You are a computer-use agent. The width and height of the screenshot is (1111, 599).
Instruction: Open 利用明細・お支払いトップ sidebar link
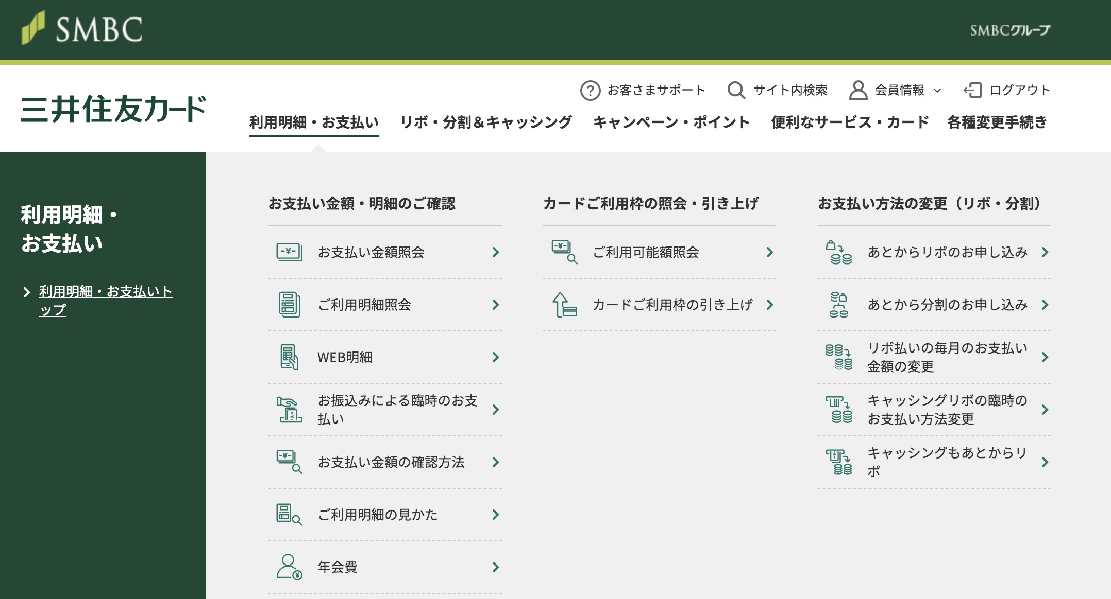(106, 301)
